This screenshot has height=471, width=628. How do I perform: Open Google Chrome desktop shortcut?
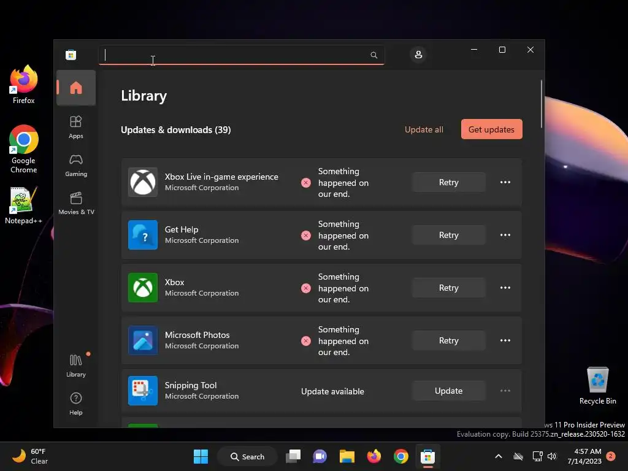(x=24, y=149)
